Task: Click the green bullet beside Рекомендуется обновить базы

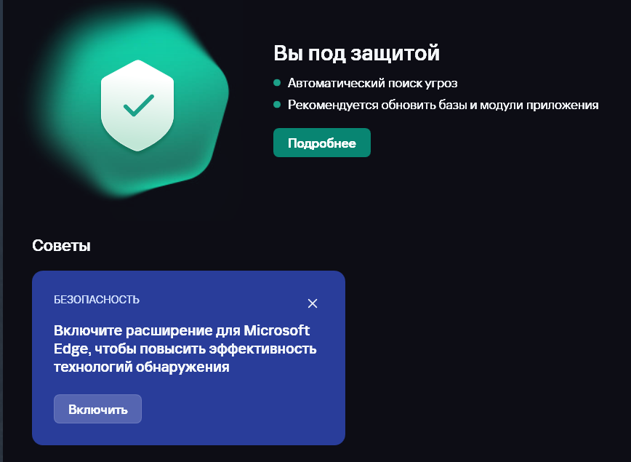Action: point(277,105)
